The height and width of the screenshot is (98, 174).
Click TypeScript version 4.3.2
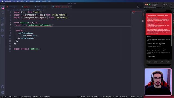pyautogui.click(x=117, y=97)
